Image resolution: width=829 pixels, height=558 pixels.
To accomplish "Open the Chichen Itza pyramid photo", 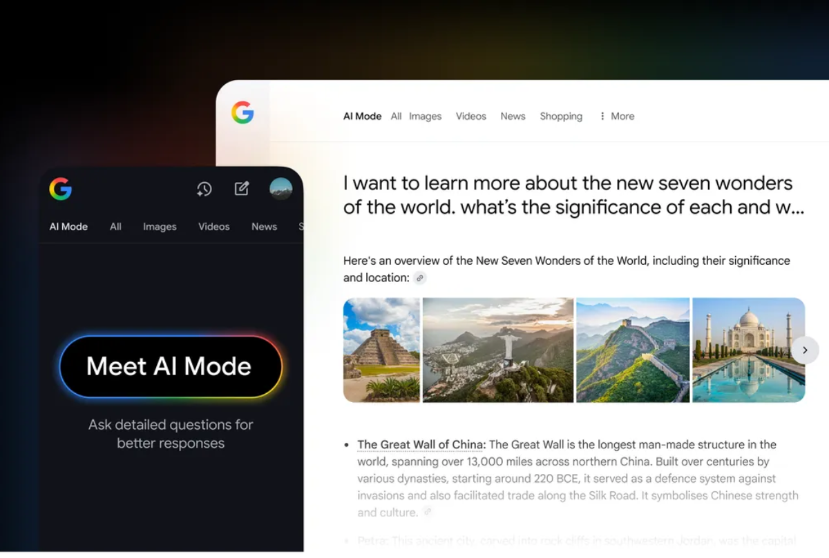I will tap(381, 350).
